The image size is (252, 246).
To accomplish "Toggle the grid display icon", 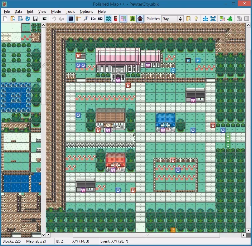I will tap(70, 19).
